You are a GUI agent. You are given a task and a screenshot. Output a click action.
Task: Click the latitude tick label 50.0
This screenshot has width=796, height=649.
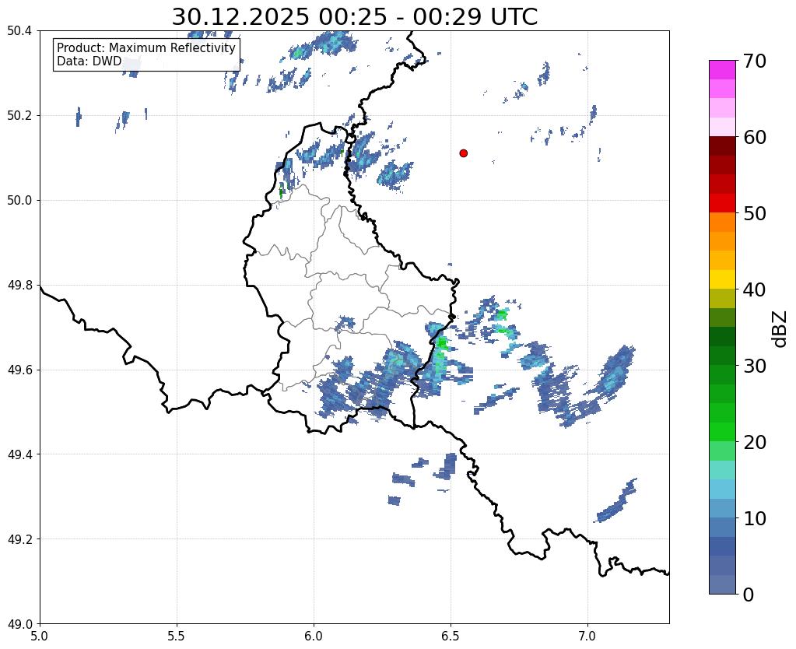pyautogui.click(x=19, y=201)
